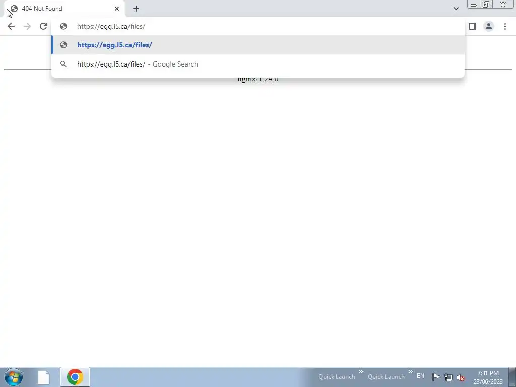Click the Chrome taskbar button

click(x=75, y=377)
